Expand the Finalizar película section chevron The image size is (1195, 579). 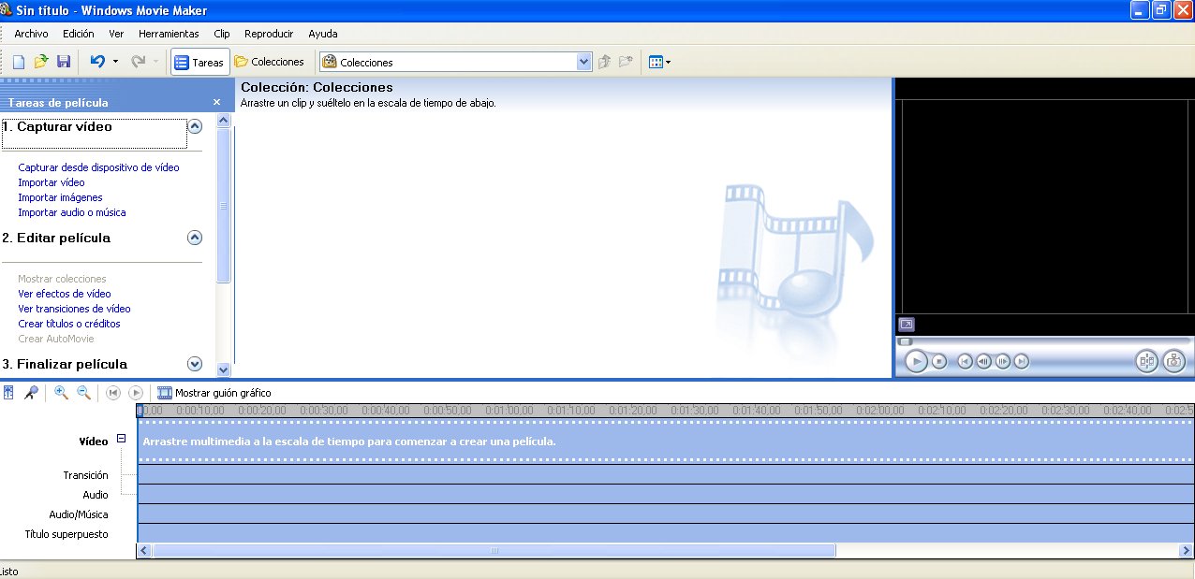tap(195, 364)
